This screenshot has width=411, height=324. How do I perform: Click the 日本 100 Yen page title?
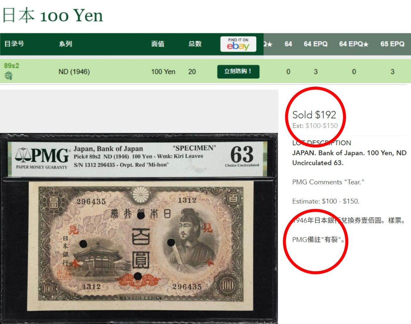point(52,15)
